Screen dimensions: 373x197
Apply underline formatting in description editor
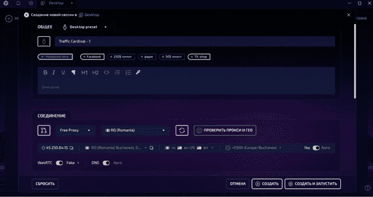point(63,73)
